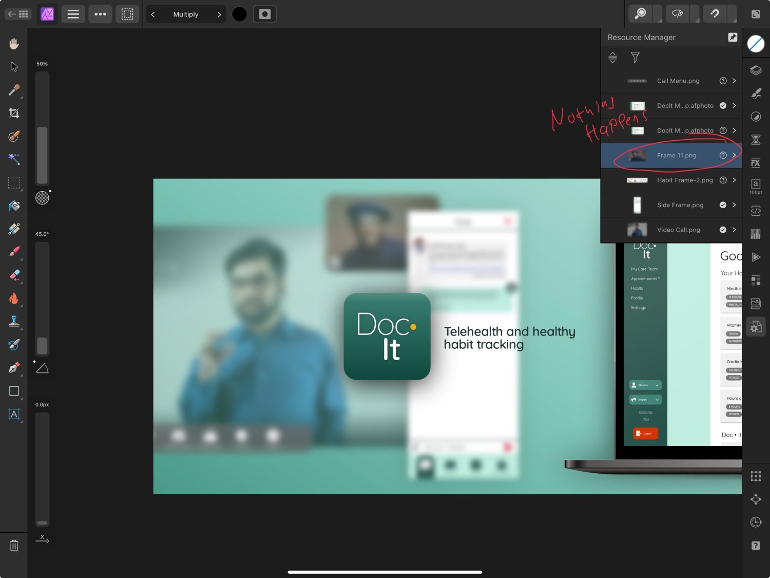Select the Paint Brush tool
Viewport: 770px width, 578px height.
tap(14, 252)
